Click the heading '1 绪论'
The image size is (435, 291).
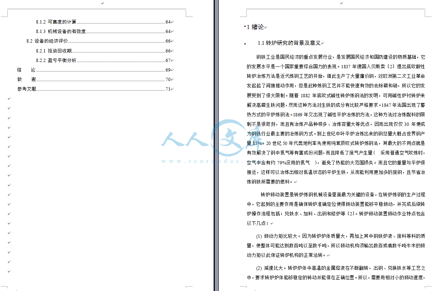255,27
